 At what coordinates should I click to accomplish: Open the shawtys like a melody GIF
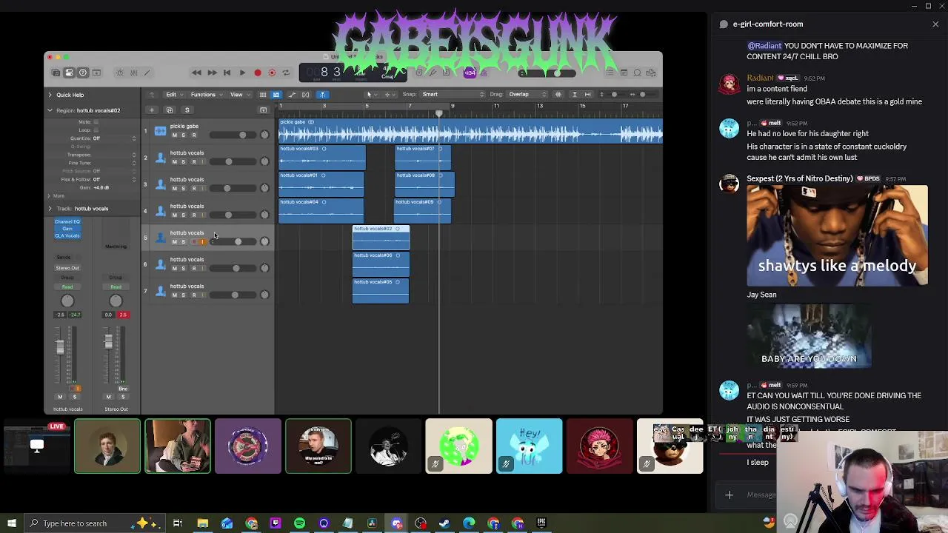pos(837,235)
